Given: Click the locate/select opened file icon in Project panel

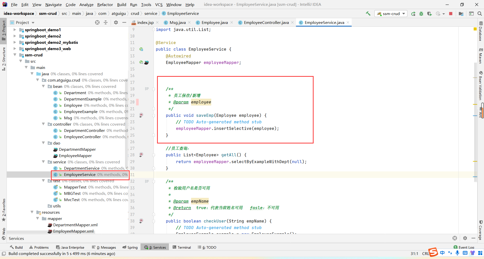Looking at the screenshot, I should click(97, 22).
